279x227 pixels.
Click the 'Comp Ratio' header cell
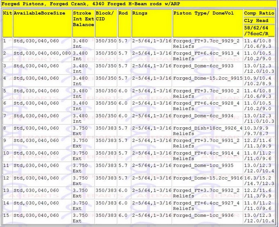coord(259,13)
